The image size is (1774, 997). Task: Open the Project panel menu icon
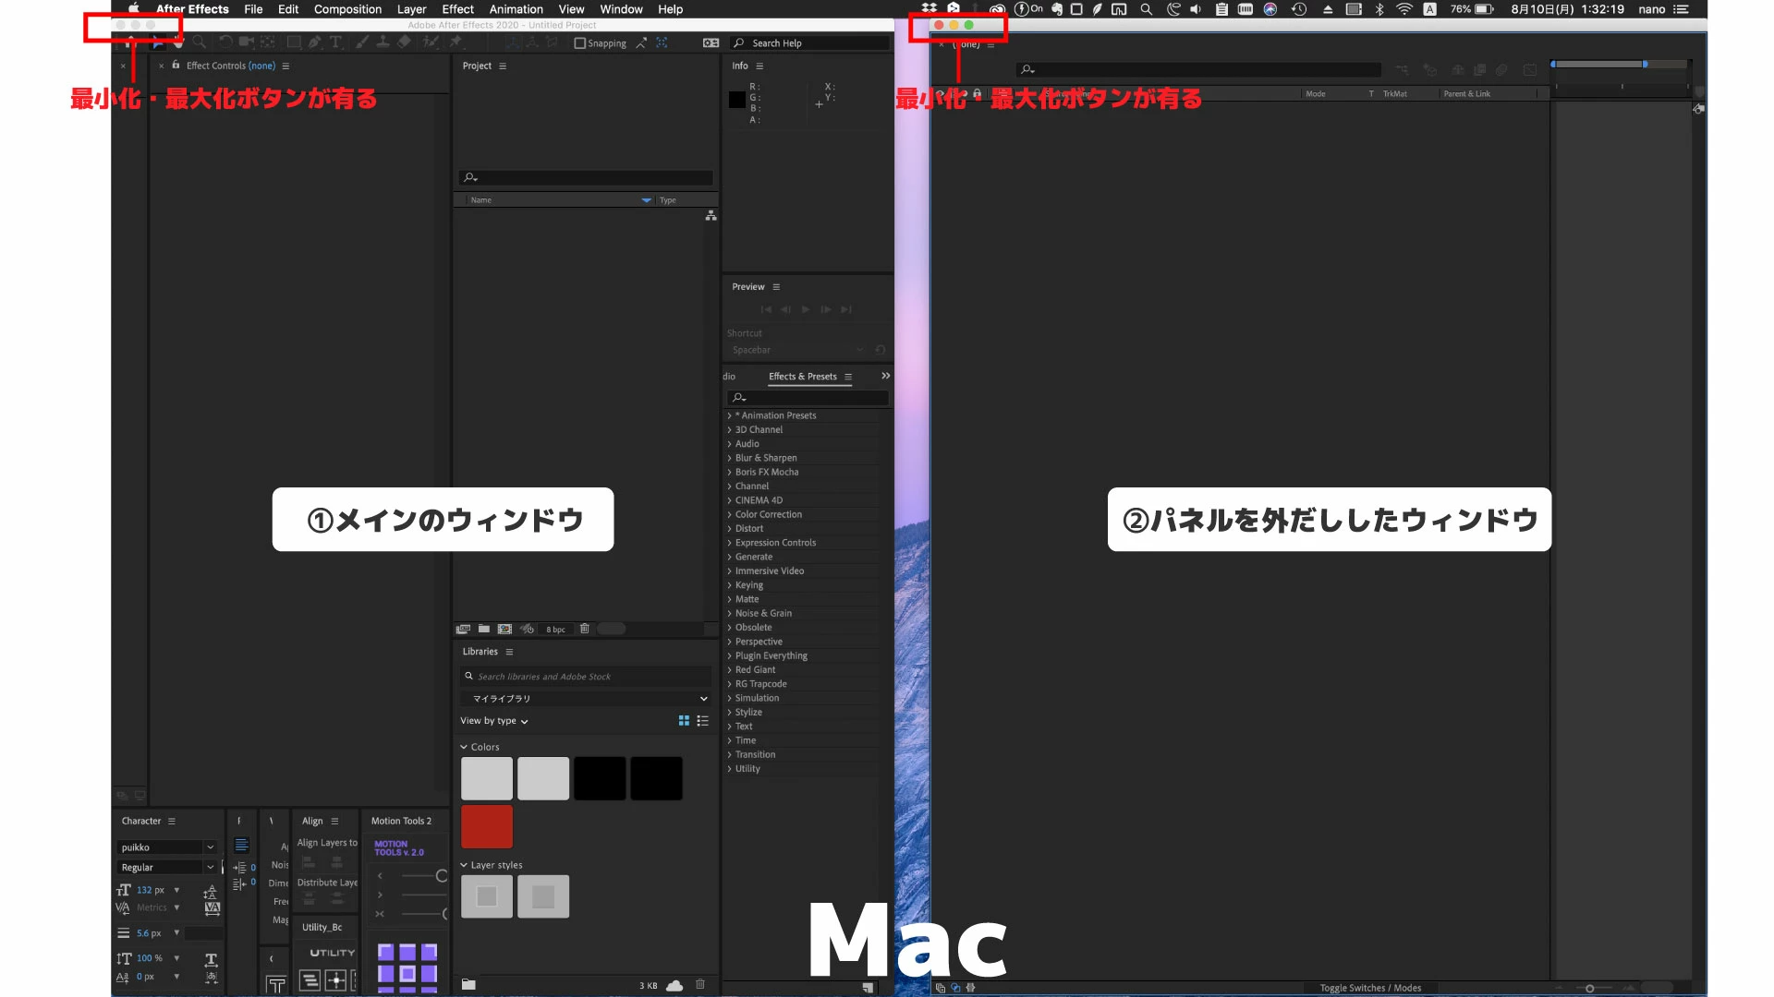(503, 66)
